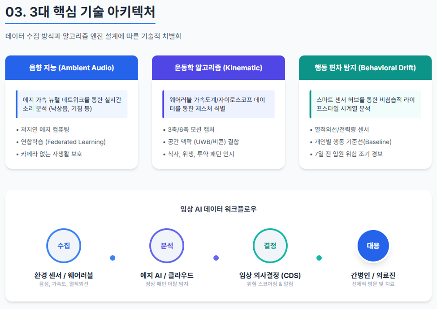437x309 pixels.
Task: Select the 행동 편차 탐지 (Behavioral Drift) header
Action: 365,68
